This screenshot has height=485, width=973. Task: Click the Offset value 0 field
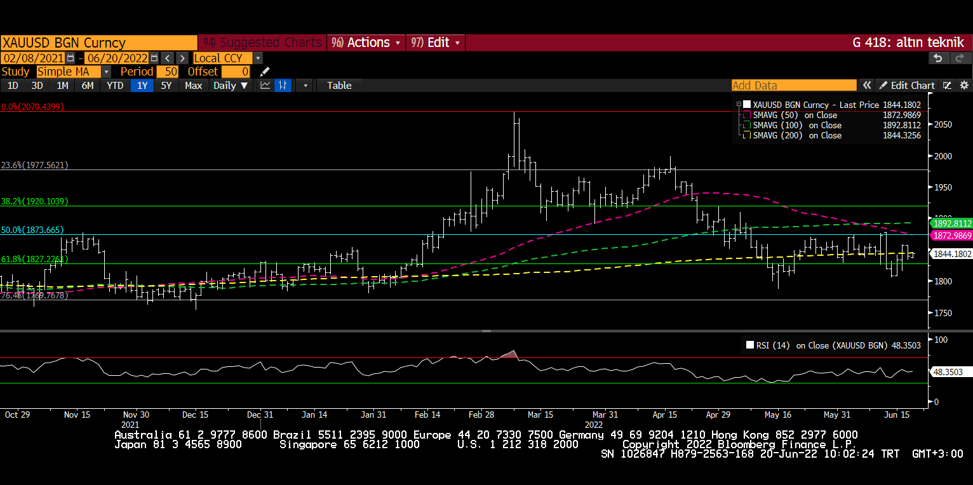(236, 72)
